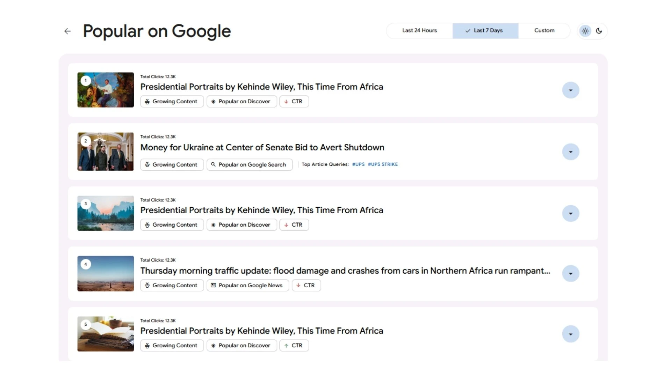Click the Yosemite thumbnail on the third article
Viewport: 671px width, 377px height.
(105, 213)
